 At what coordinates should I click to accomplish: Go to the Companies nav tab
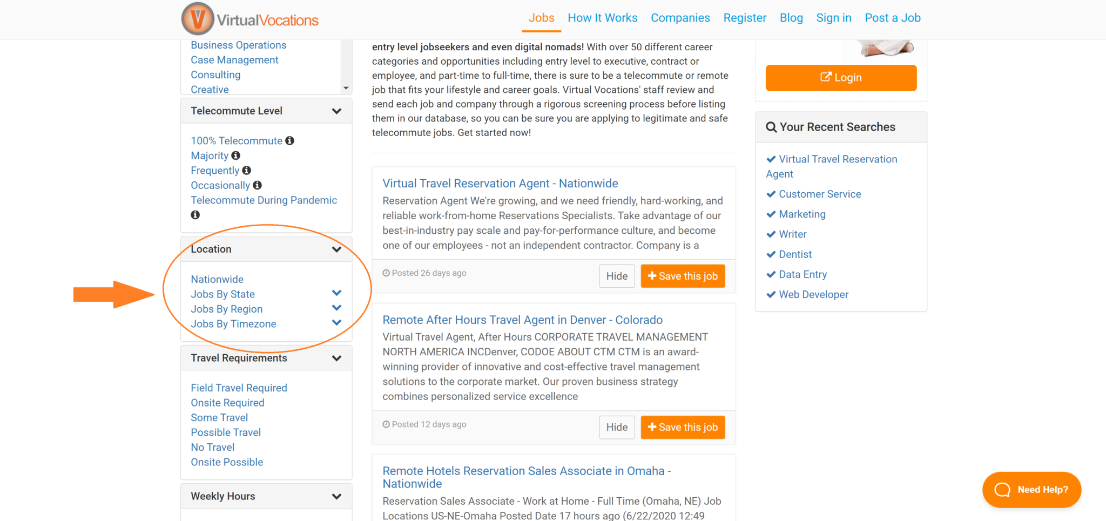(x=680, y=18)
